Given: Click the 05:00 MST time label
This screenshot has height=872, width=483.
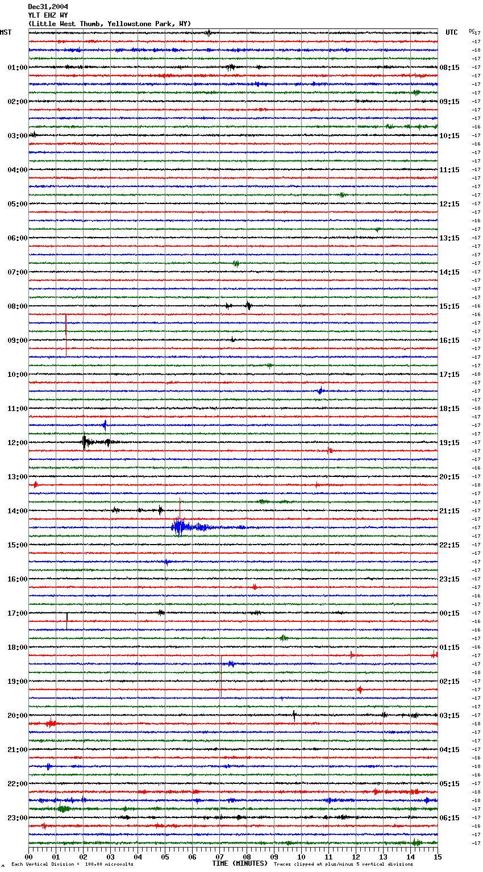Looking at the screenshot, I should tap(18, 204).
